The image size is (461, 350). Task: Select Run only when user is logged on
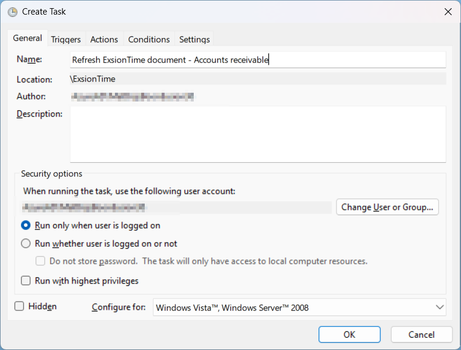click(26, 225)
